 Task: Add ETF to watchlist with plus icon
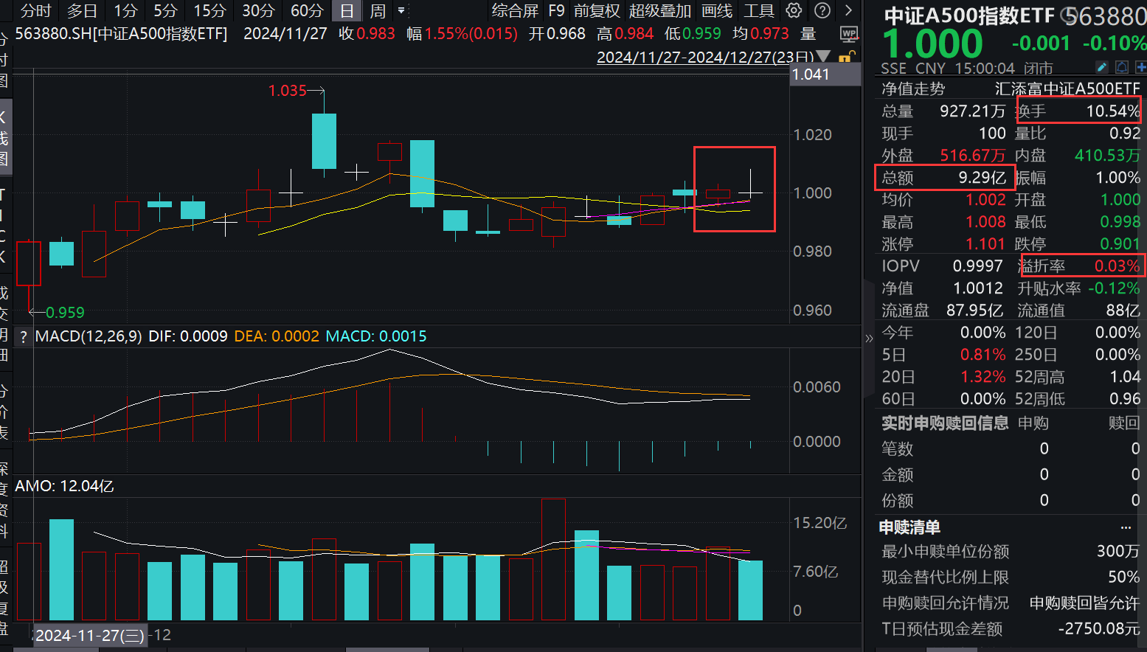pyautogui.click(x=1140, y=67)
